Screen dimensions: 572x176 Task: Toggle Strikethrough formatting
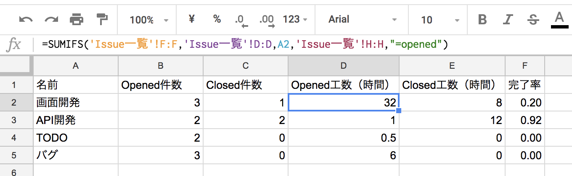[x=533, y=20]
